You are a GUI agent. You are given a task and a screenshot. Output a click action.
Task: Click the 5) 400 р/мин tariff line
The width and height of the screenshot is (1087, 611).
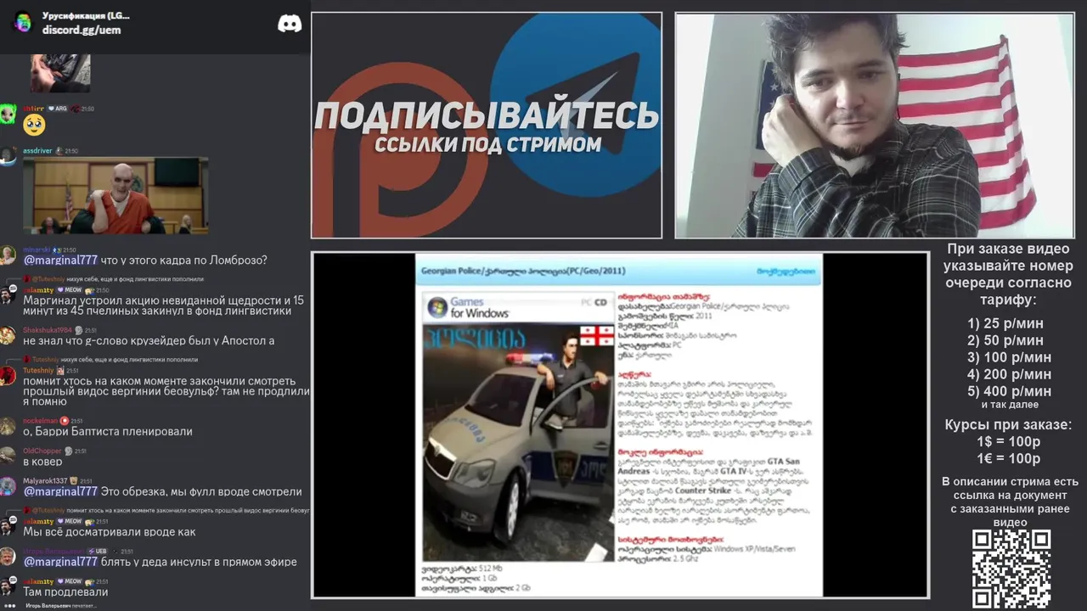point(1010,391)
